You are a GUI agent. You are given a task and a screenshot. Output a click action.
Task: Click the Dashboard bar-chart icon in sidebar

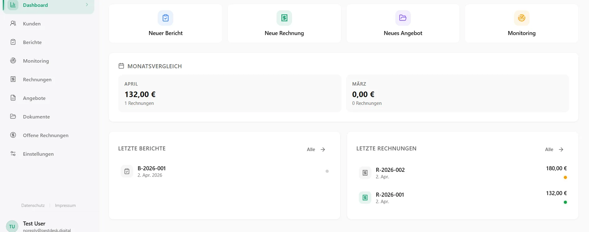tap(13, 5)
